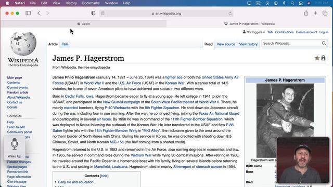Viewport: 333px width, 187px height.
Task: Open the Log in link
Action: (x=324, y=32)
